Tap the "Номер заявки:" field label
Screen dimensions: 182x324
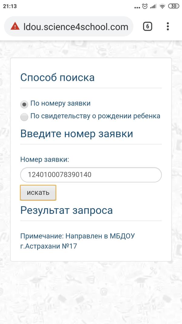coord(45,159)
